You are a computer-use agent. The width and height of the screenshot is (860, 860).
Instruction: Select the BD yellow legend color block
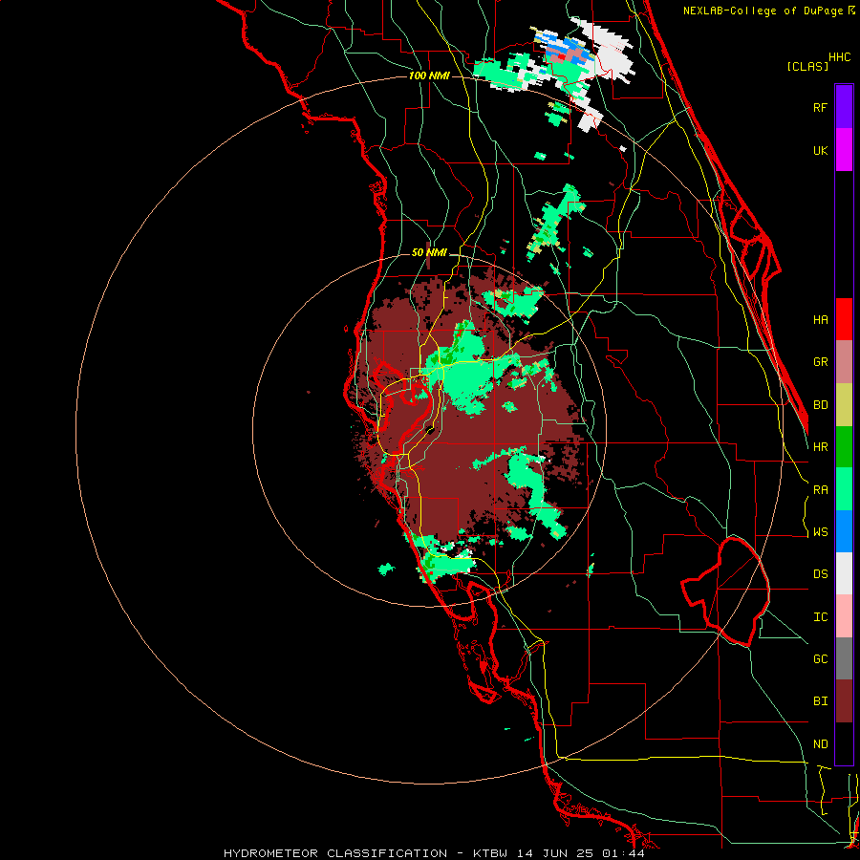point(844,404)
